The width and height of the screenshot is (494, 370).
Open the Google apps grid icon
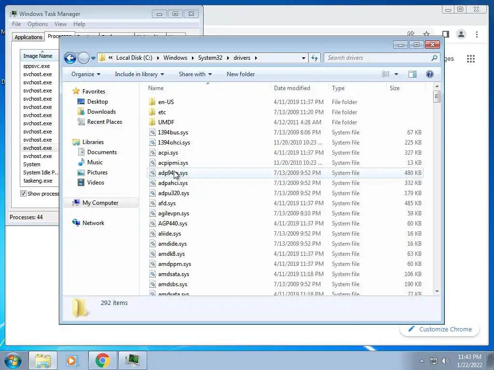coord(471,59)
